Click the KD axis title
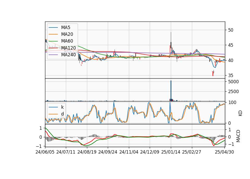The width and height of the screenshot is (250, 179). 240,113
